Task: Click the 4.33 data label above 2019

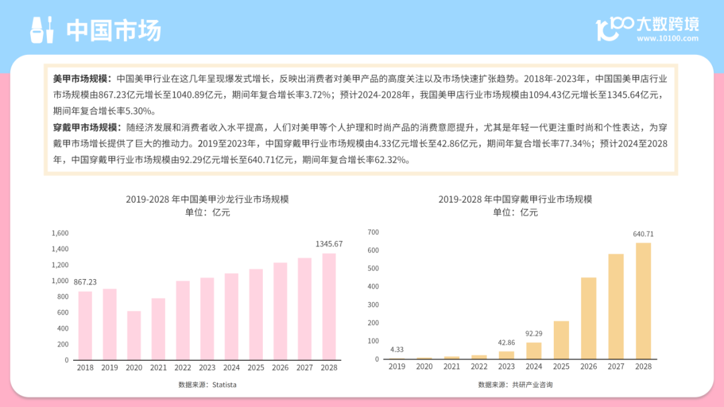Action: point(397,349)
